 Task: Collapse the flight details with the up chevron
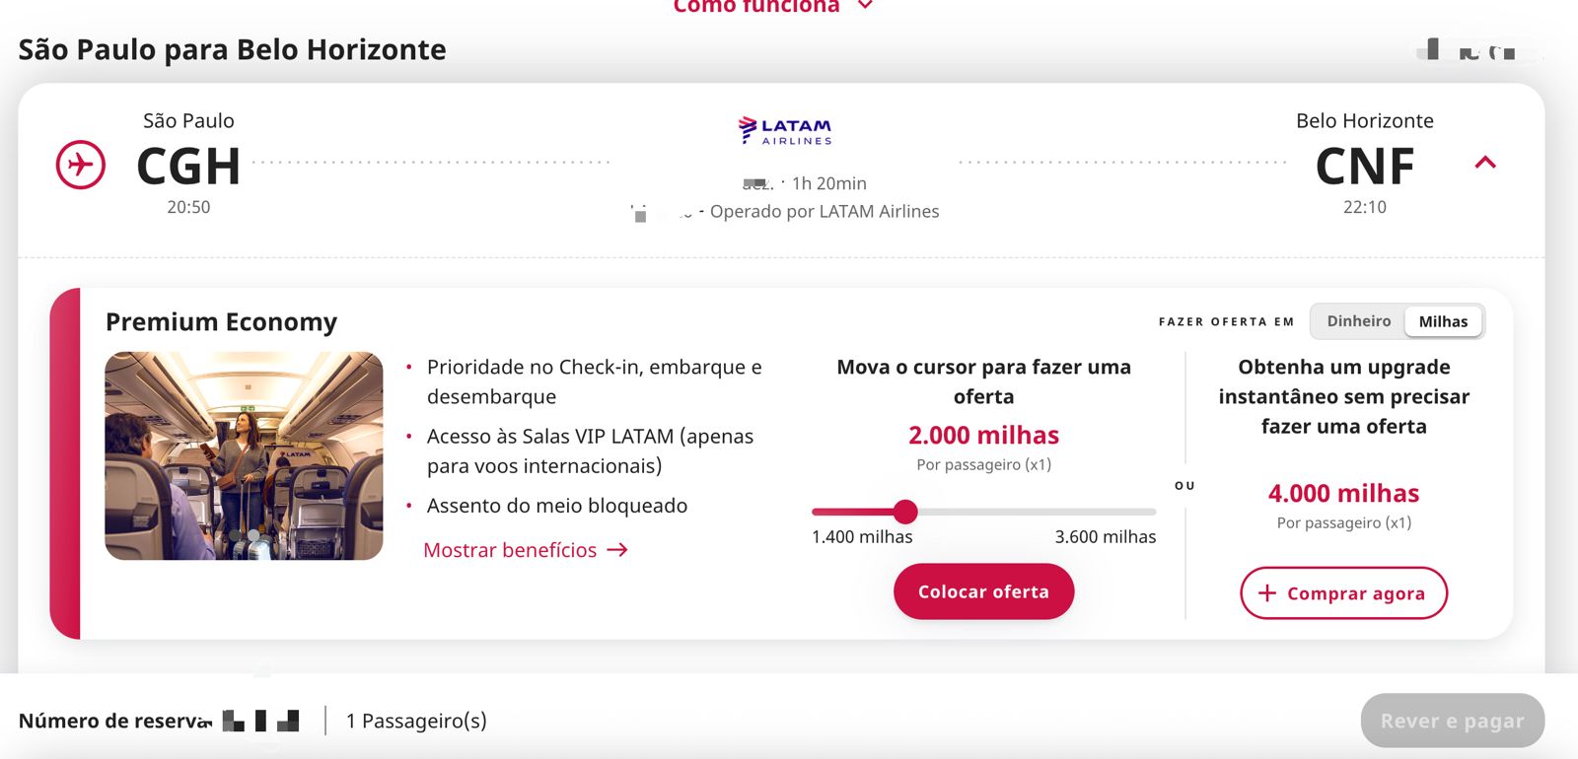click(1485, 163)
